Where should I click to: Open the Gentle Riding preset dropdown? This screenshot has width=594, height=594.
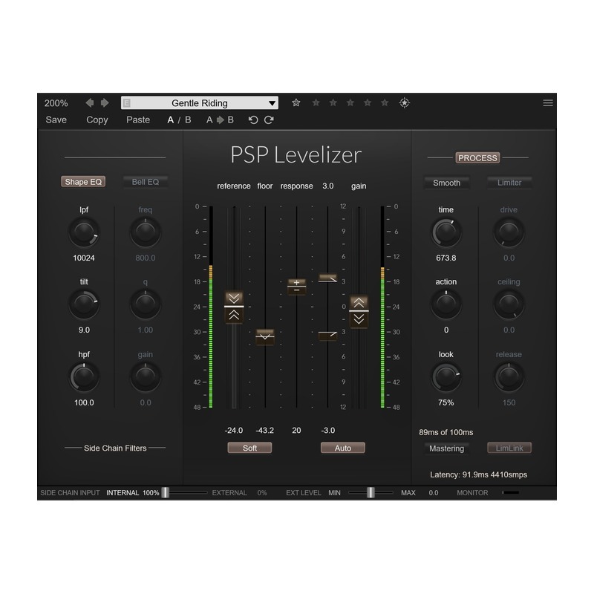pyautogui.click(x=200, y=103)
